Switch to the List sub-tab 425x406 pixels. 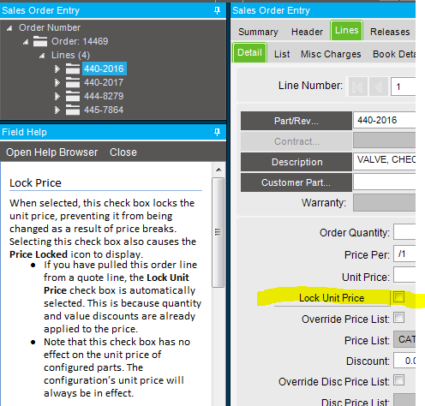pos(282,54)
